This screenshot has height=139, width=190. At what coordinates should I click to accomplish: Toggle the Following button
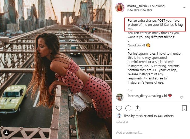[x=157, y=6]
